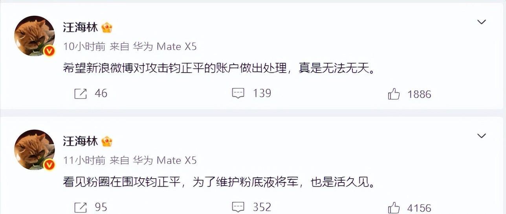Open the cat avatar on the first post
This screenshot has width=506, height=214.
coord(34,36)
